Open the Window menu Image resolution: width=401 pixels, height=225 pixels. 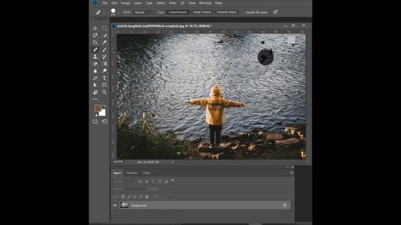tap(205, 3)
